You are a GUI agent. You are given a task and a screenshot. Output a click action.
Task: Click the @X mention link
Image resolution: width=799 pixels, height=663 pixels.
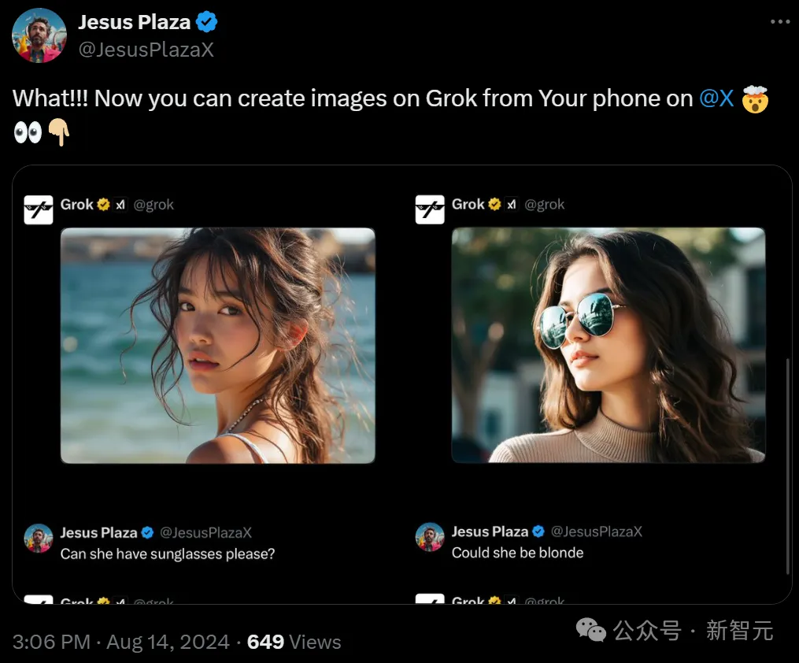point(716,98)
